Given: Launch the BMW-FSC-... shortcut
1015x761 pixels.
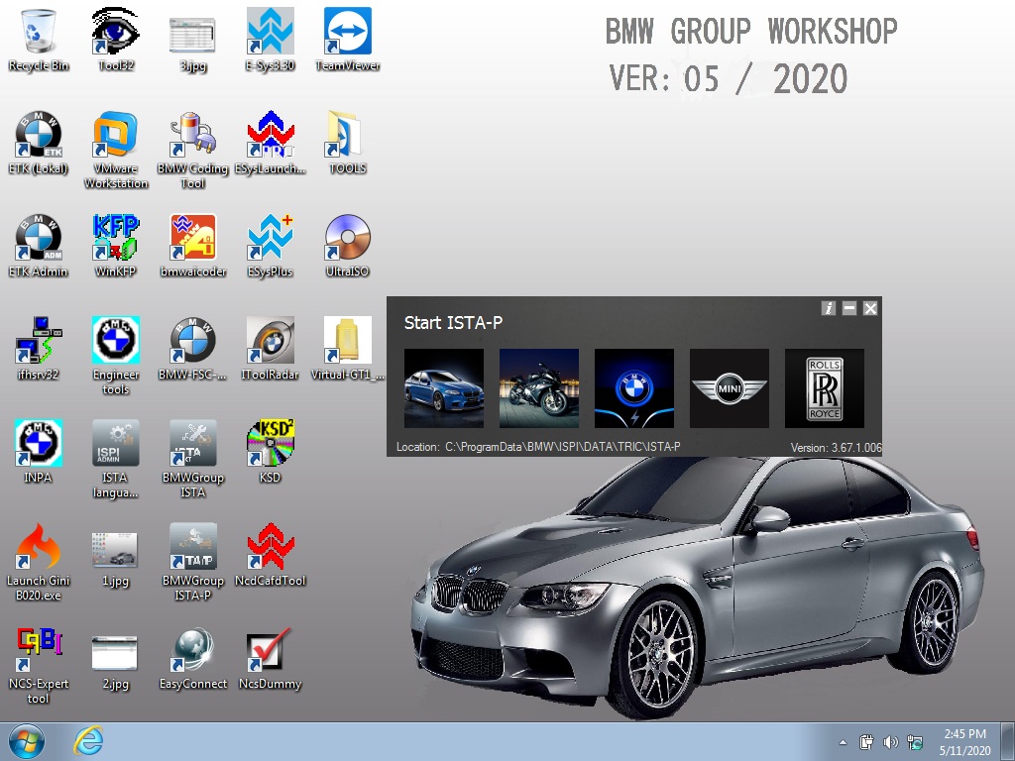Looking at the screenshot, I should (x=192, y=348).
